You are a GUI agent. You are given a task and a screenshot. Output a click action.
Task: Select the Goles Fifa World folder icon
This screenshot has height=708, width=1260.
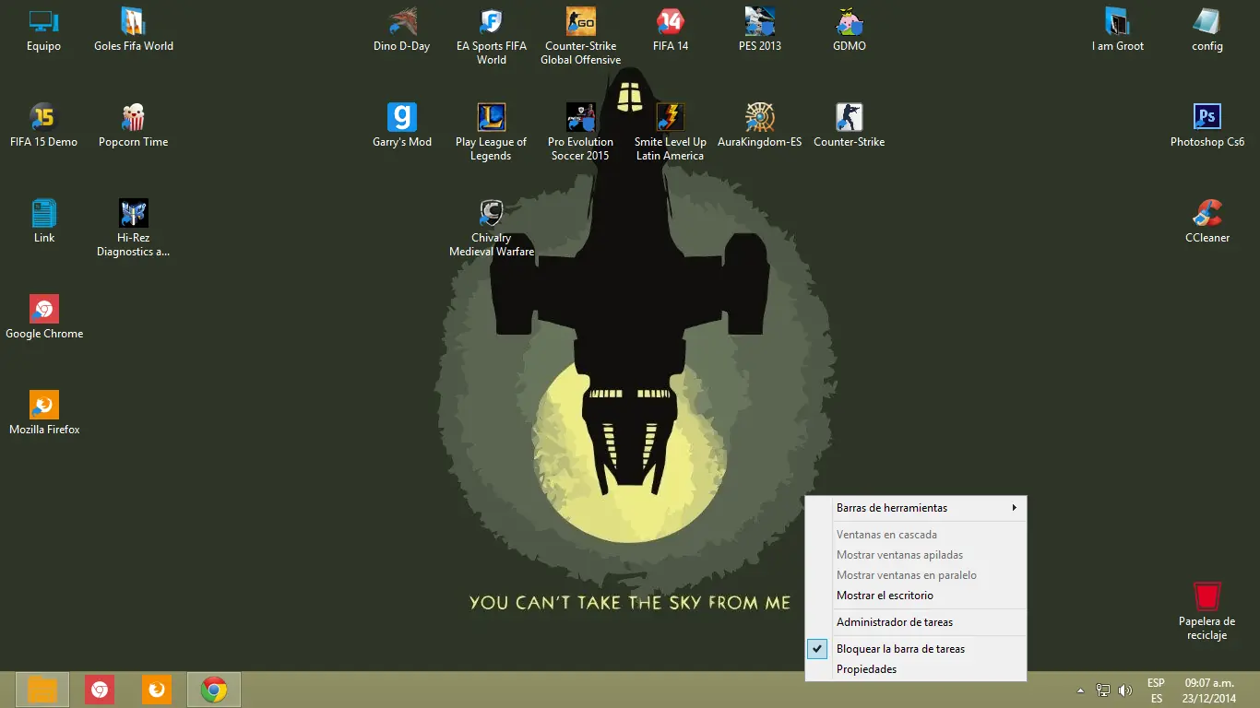(134, 30)
